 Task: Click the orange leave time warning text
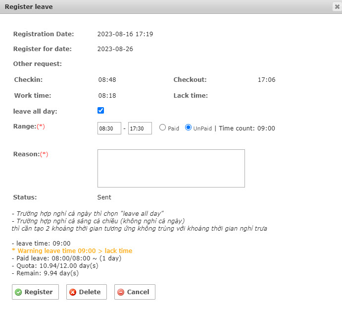click(x=72, y=251)
